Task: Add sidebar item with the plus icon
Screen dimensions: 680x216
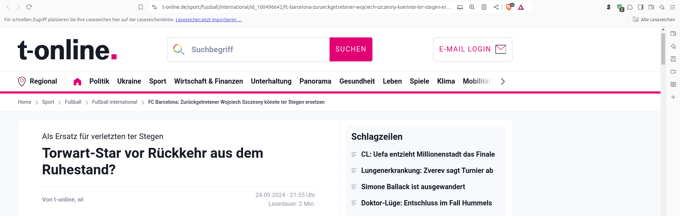Action: pyautogui.click(x=673, y=97)
